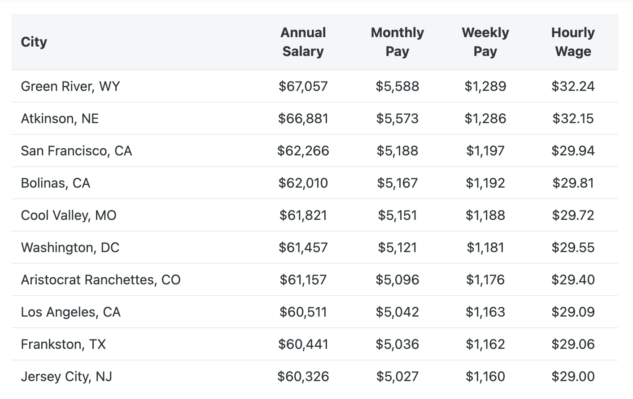This screenshot has height=399, width=633.
Task: Click the Monthly Pay column header
Action: tap(397, 42)
